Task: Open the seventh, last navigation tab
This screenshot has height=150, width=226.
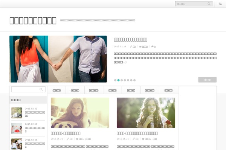Action: point(168,90)
